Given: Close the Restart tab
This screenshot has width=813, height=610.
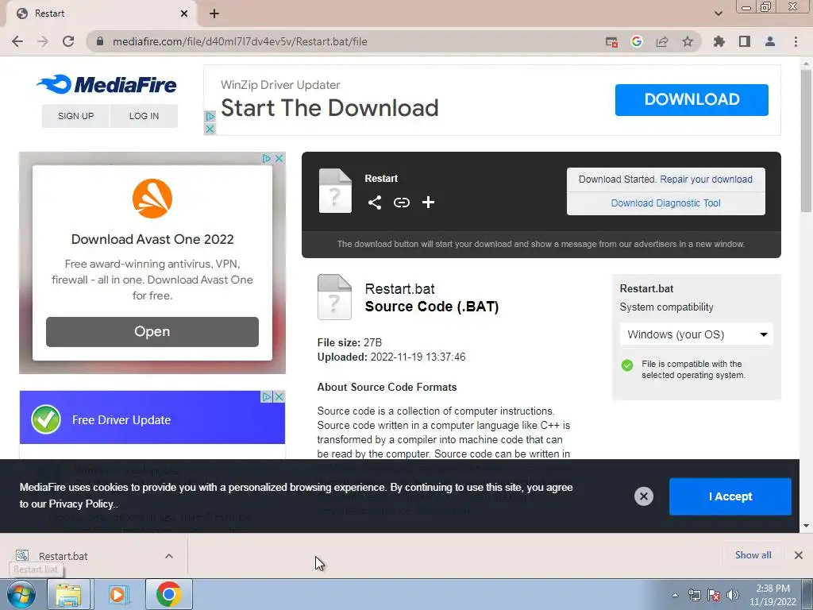Looking at the screenshot, I should click(184, 14).
